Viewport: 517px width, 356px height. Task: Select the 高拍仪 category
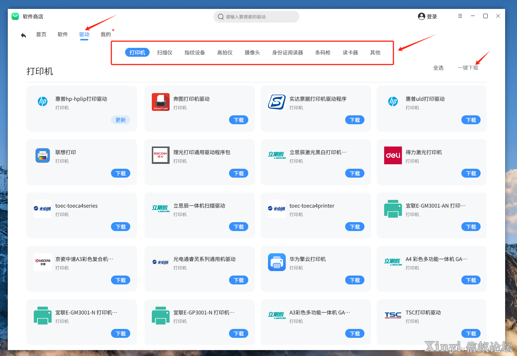point(225,53)
